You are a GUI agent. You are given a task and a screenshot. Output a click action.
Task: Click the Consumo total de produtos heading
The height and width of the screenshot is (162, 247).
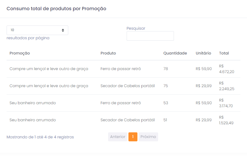pyautogui.click(x=56, y=8)
